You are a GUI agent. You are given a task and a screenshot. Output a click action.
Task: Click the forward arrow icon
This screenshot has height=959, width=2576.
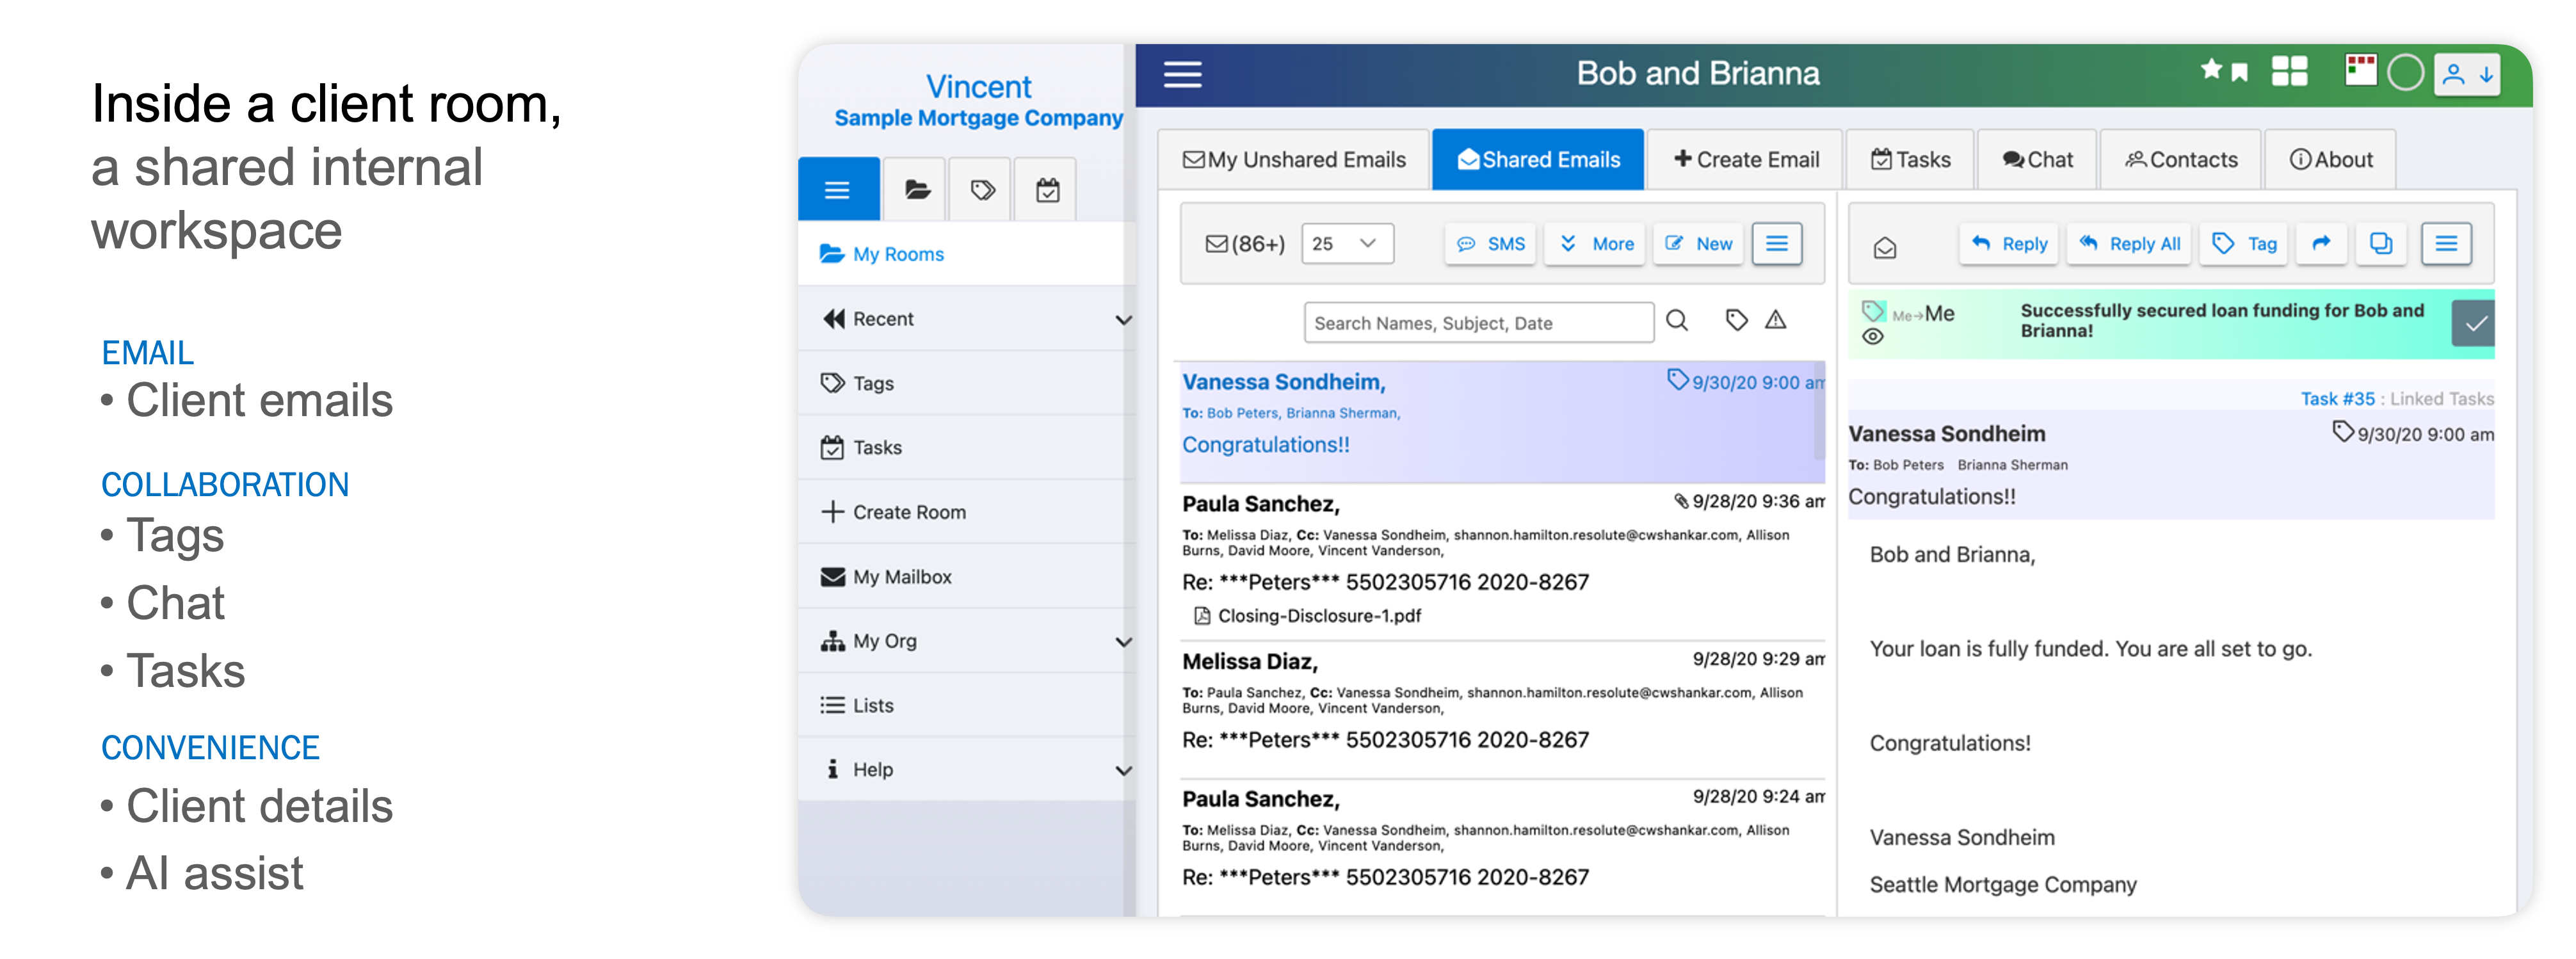click(2321, 244)
